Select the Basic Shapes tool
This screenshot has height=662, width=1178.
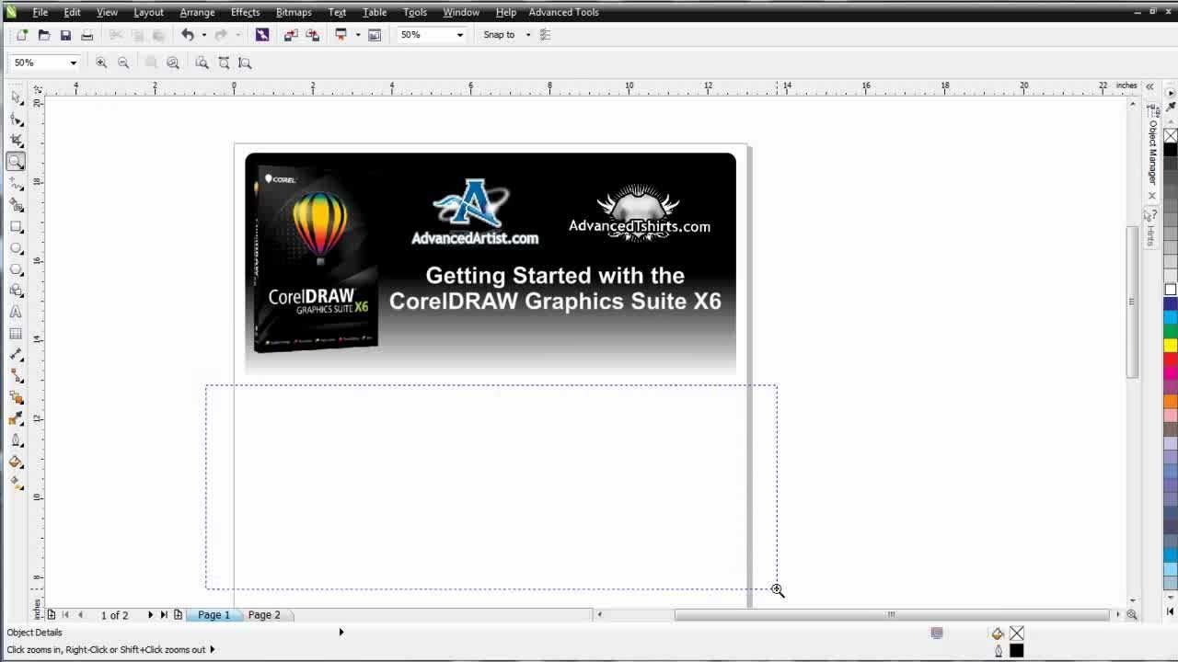coord(16,291)
